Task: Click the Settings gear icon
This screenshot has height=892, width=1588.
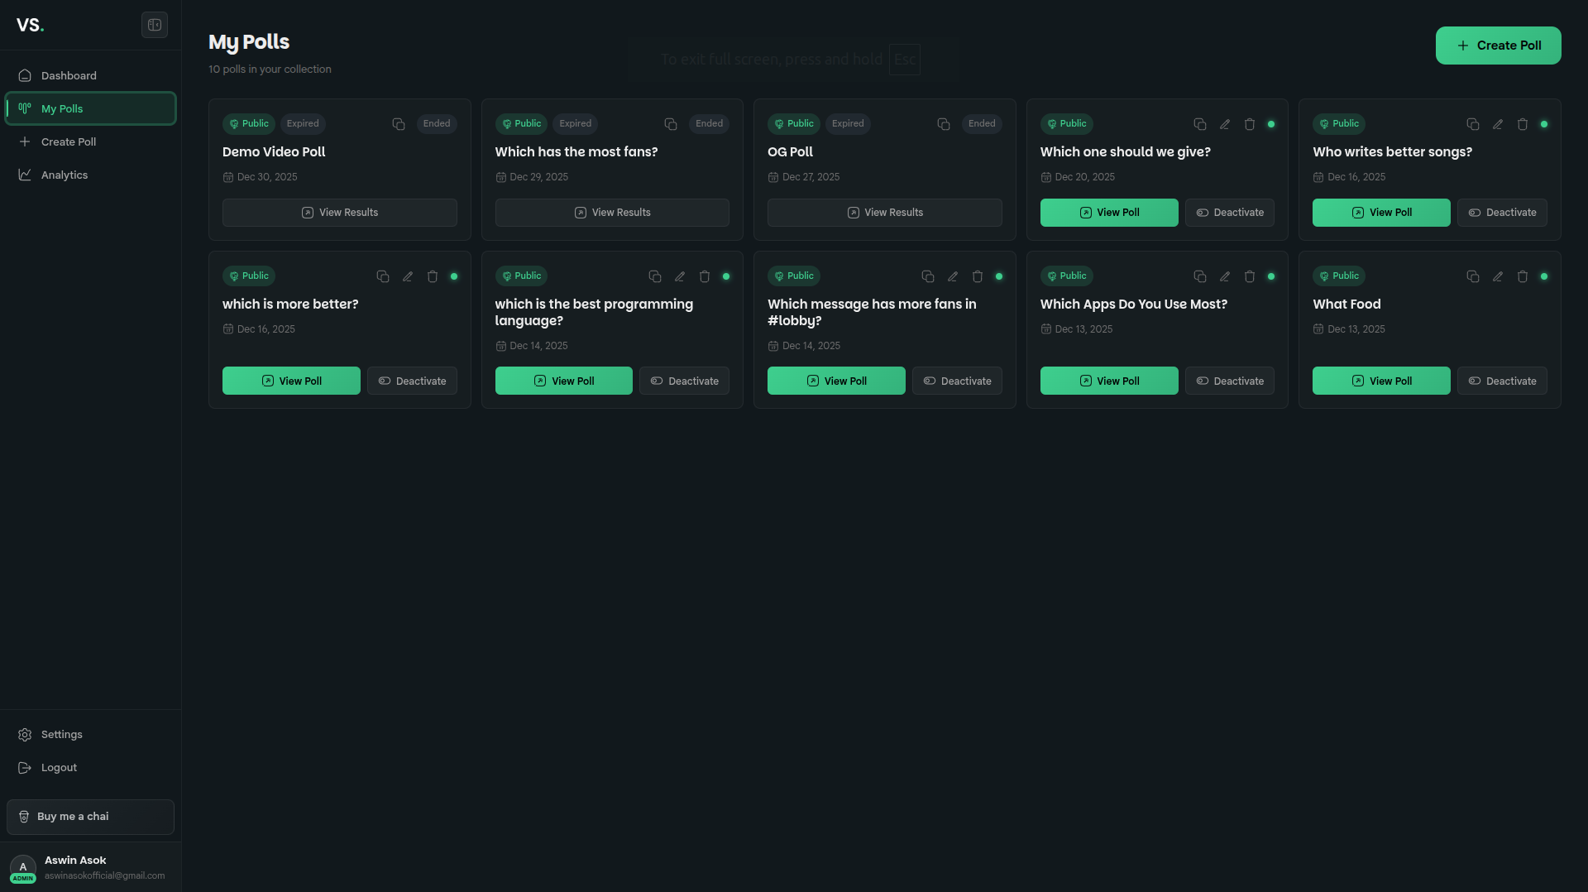Action: point(24,734)
